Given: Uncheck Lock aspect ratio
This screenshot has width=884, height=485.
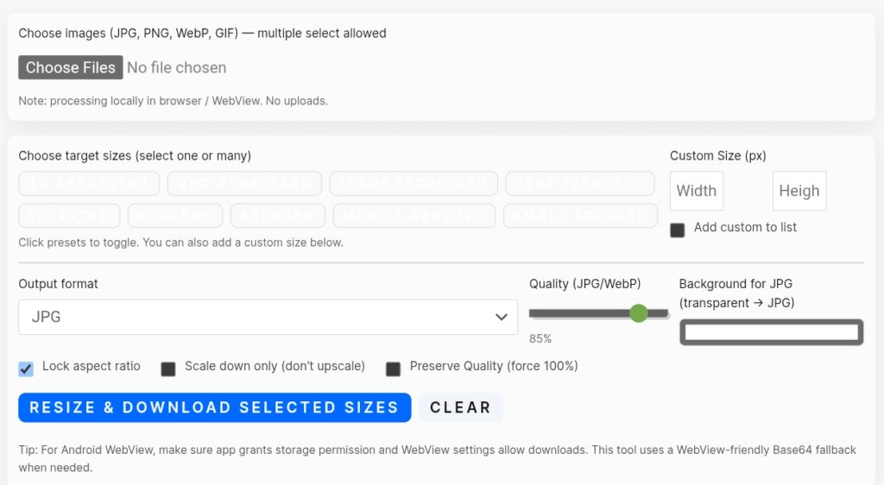Looking at the screenshot, I should pyautogui.click(x=26, y=368).
